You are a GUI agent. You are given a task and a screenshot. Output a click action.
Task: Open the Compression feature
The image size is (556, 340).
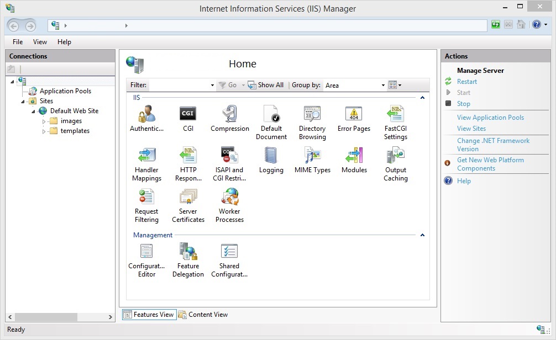[230, 118]
